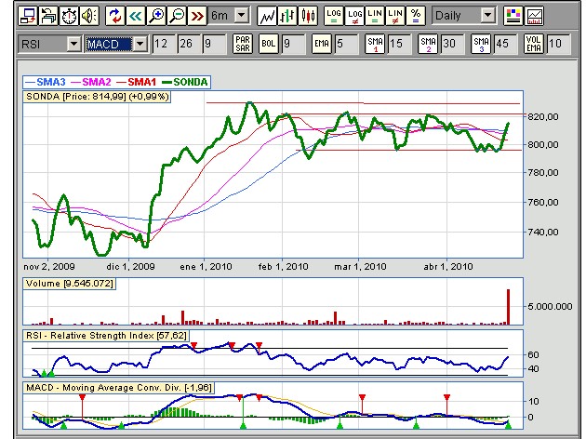Open the 6m time range dropdown

[x=242, y=16]
